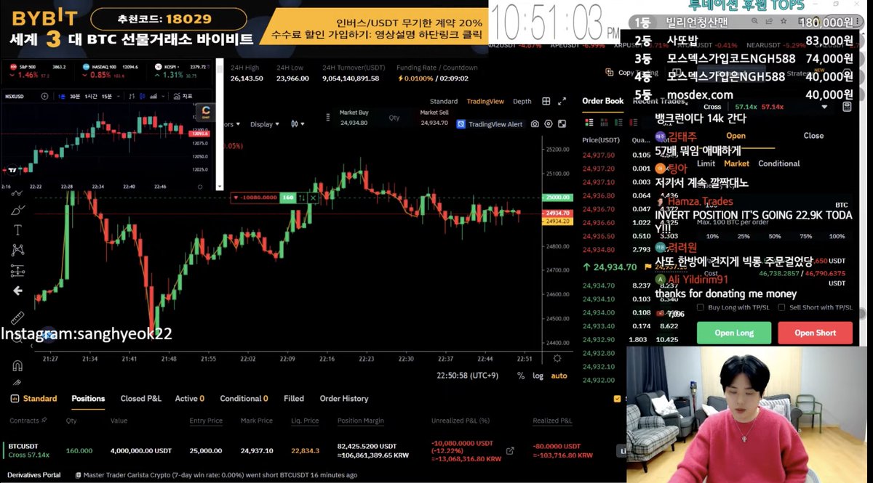Switch chart to Depth view
The height and width of the screenshot is (483, 873).
pos(522,102)
